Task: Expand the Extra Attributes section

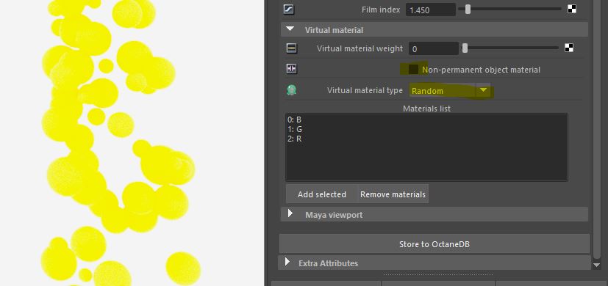Action: click(x=287, y=263)
